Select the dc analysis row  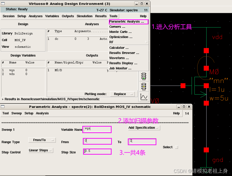tap(78, 39)
